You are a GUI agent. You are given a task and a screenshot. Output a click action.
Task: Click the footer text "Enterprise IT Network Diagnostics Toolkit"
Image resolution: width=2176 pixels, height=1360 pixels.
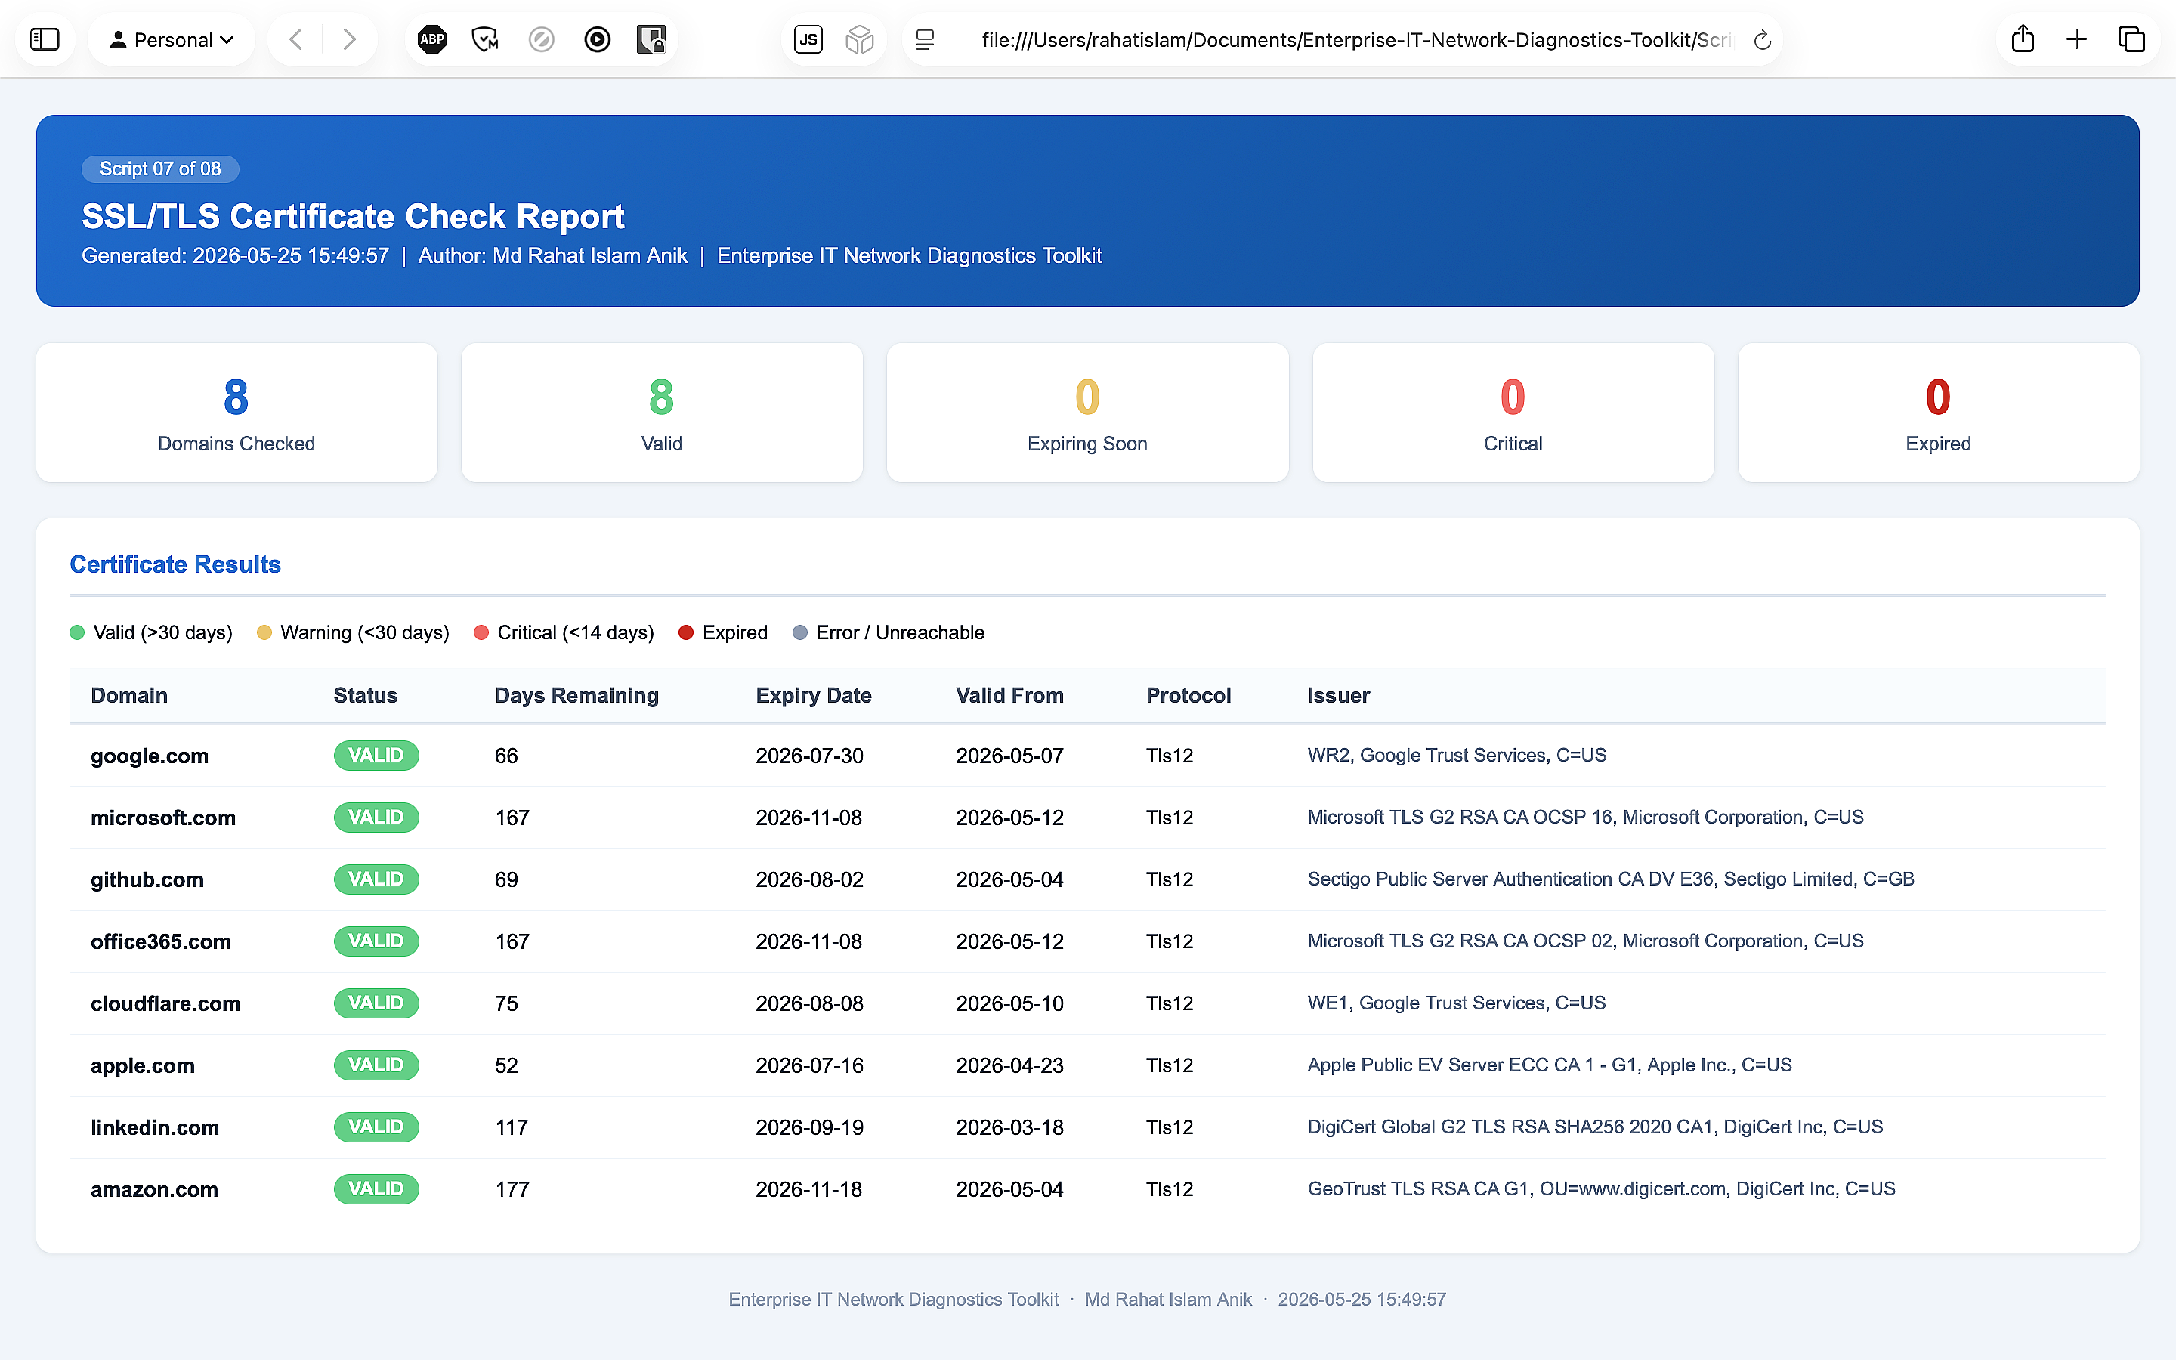pyautogui.click(x=894, y=1300)
